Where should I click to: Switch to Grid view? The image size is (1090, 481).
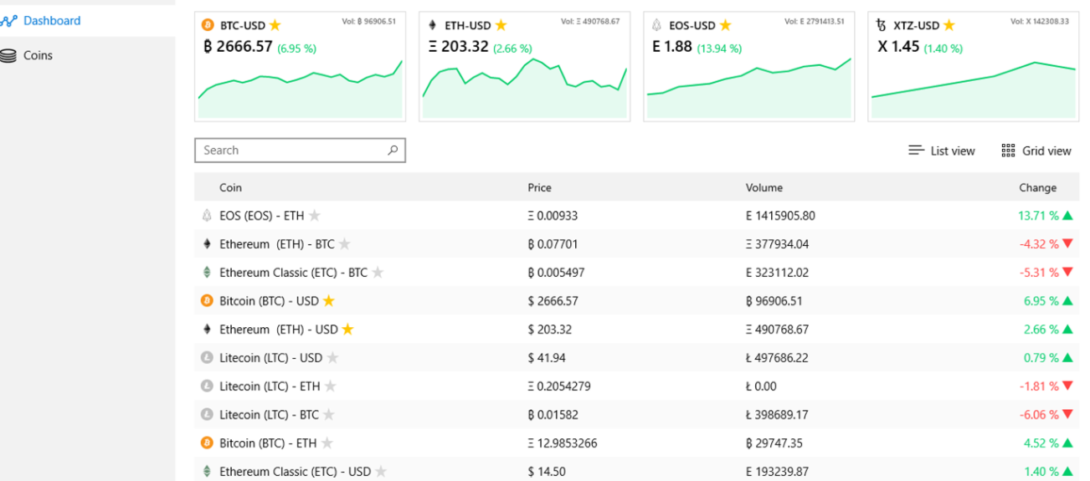(x=1036, y=151)
